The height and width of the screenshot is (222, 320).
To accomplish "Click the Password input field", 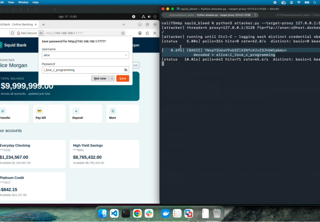I will click(x=85, y=70).
